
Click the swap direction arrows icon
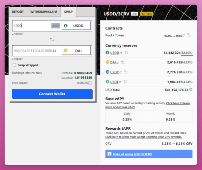pos(52,39)
